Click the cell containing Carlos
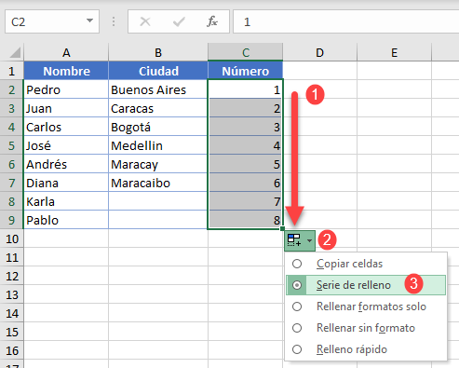This screenshot has height=368, width=459. pyautogui.click(x=66, y=127)
